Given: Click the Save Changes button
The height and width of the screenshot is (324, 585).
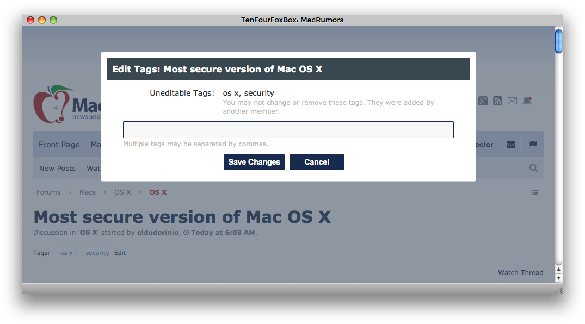Looking at the screenshot, I should (x=254, y=162).
